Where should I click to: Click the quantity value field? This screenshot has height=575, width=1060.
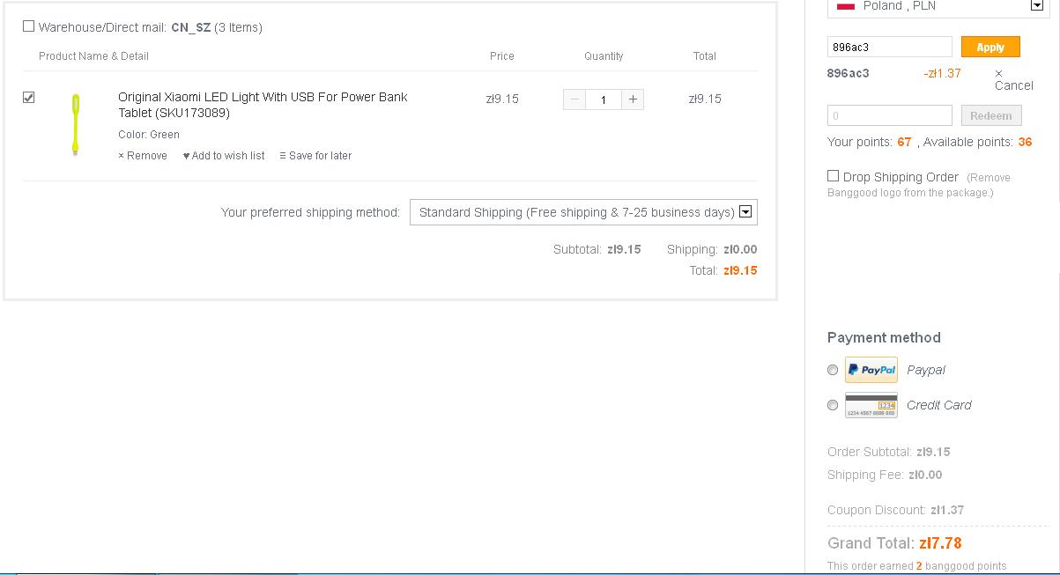pyautogui.click(x=604, y=100)
